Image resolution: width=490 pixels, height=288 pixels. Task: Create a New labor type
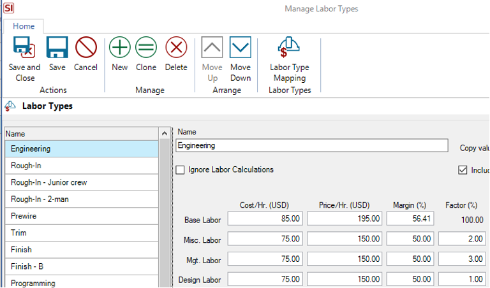pyautogui.click(x=120, y=47)
